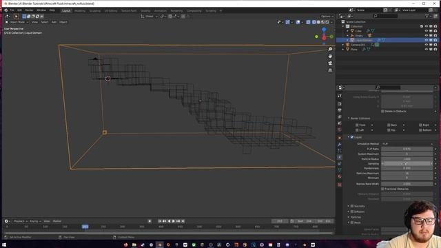Screen dimensions: 441x248
Task: Click the viewport zoom magnifier icon
Action: pos(330,49)
